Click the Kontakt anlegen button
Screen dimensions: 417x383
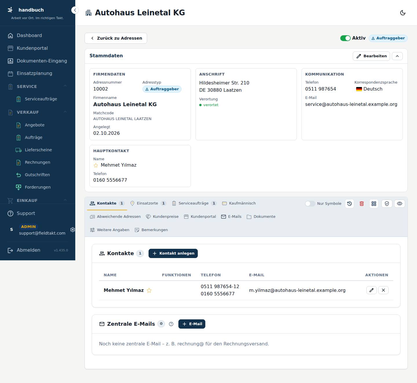(173, 253)
